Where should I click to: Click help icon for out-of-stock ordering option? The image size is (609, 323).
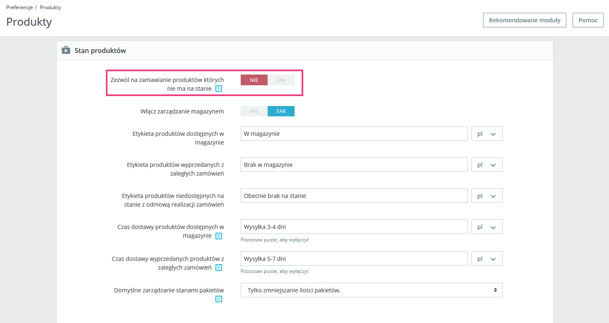[219, 89]
